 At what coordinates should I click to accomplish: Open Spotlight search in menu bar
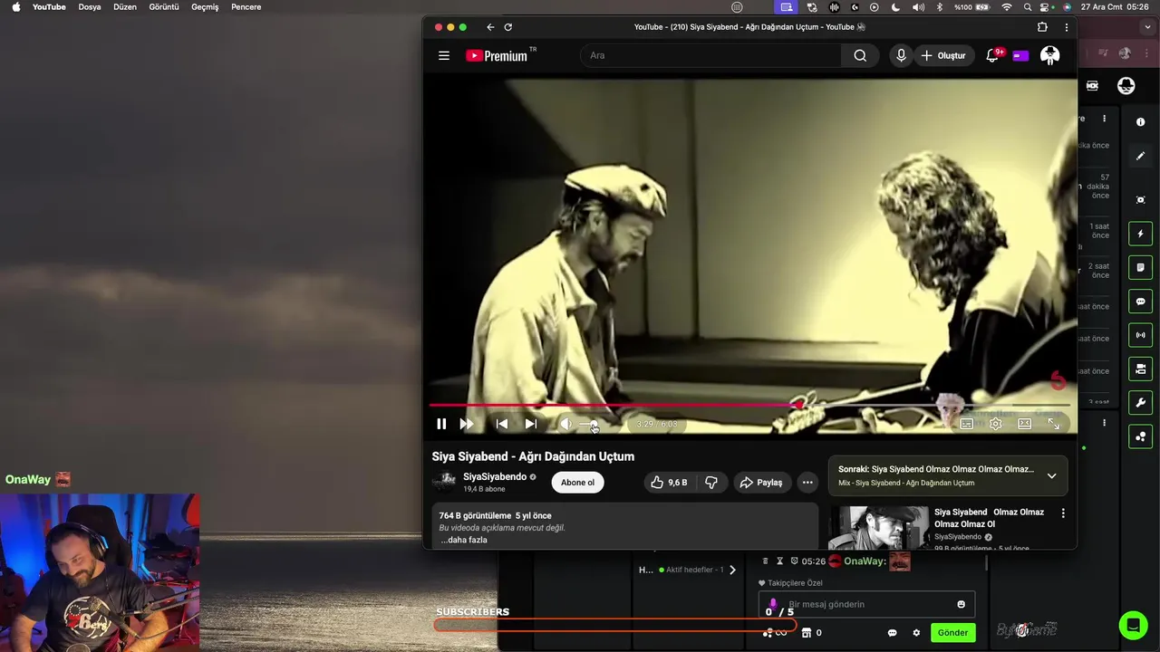point(1029,6)
